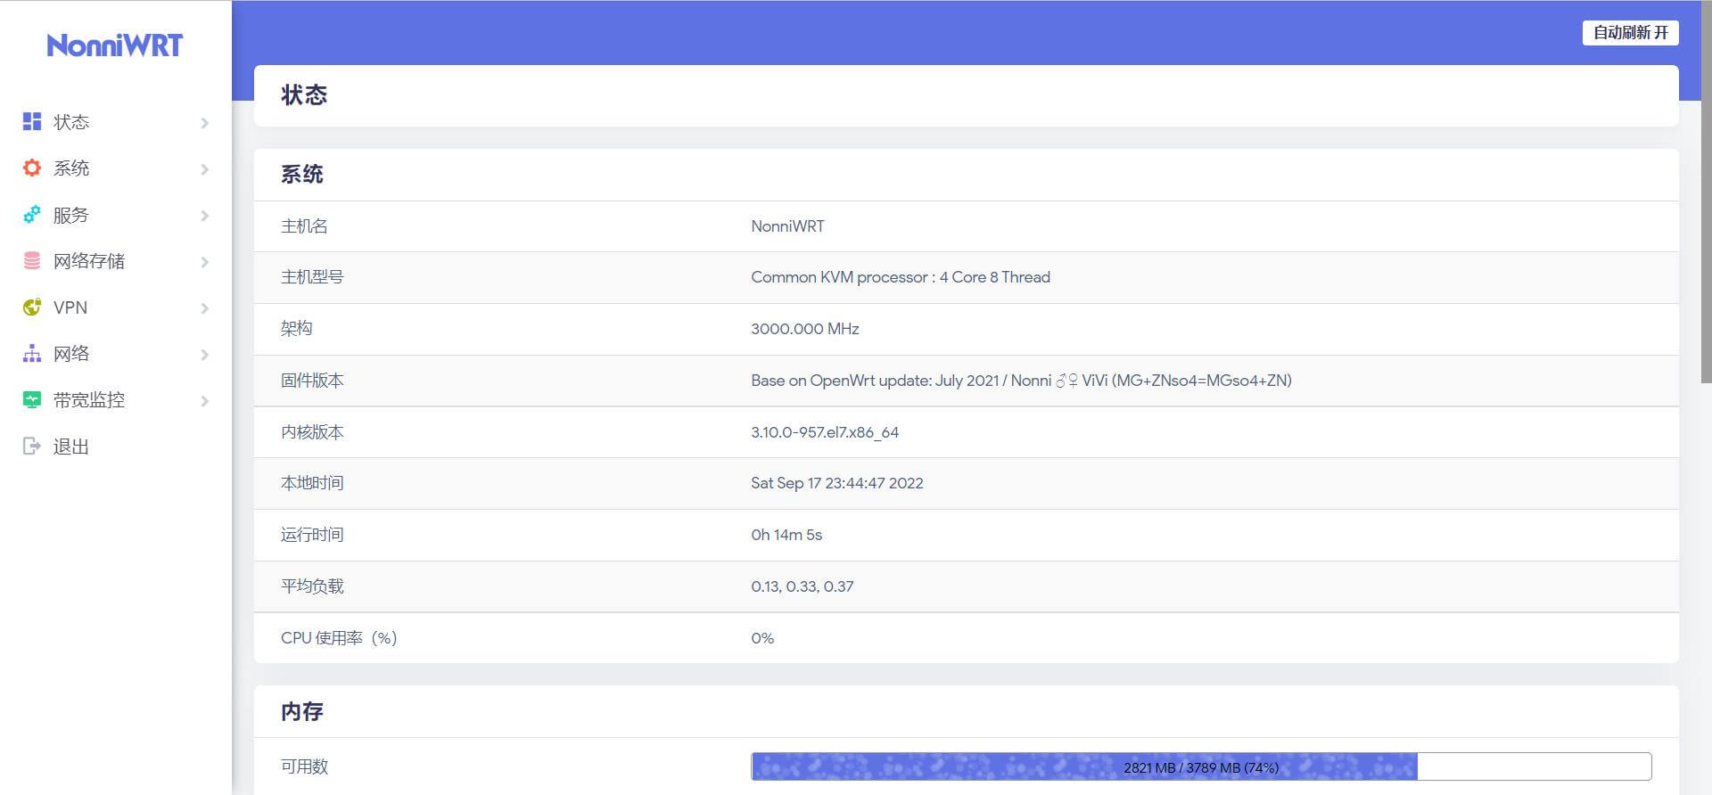Click the purple Network topology icon

point(32,354)
